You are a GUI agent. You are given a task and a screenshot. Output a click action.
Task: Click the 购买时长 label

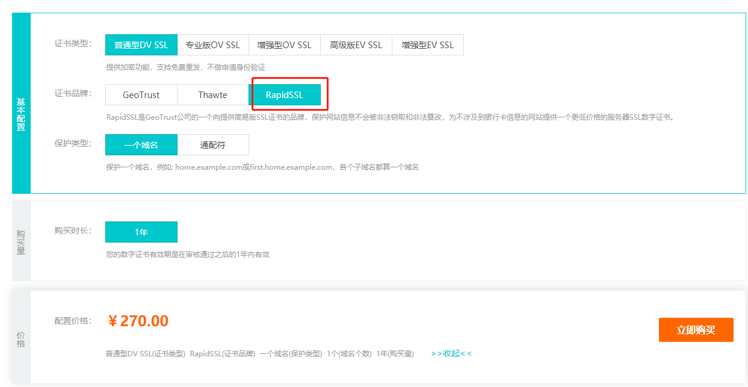[73, 231]
